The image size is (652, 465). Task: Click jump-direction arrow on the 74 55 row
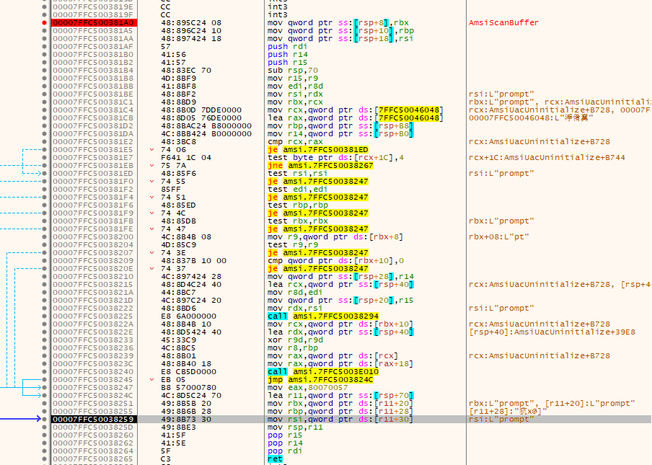tap(151, 181)
